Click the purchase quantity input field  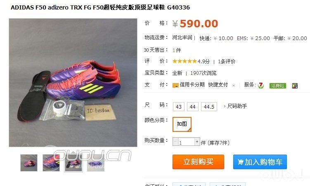(x=186, y=142)
